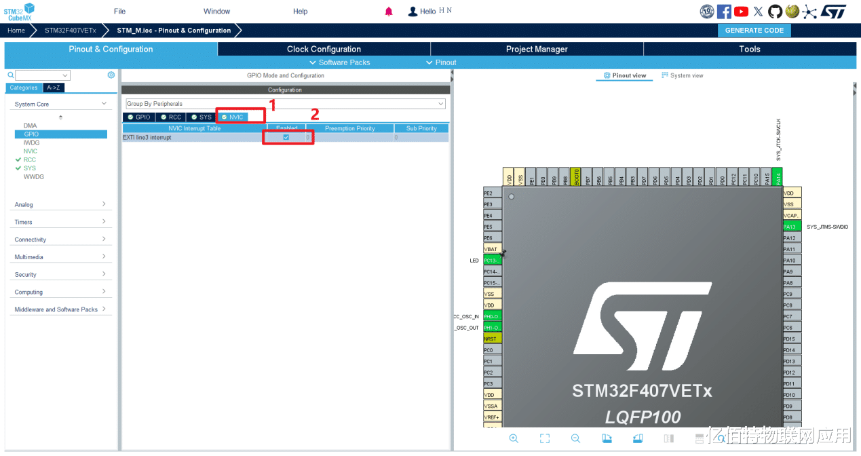Viewport: 861px width, 456px height.
Task: Select the SYS configuration tab
Action: coord(202,117)
